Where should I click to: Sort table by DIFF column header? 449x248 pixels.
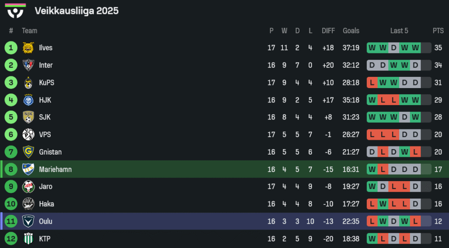point(328,31)
